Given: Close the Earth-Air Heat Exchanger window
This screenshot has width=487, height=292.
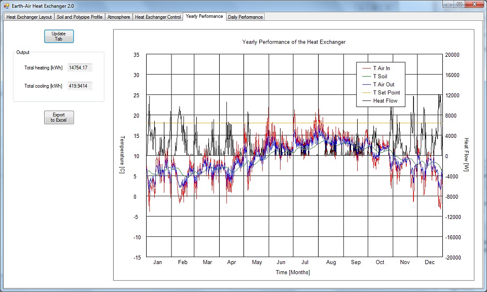Looking at the screenshot, I should [x=475, y=5].
